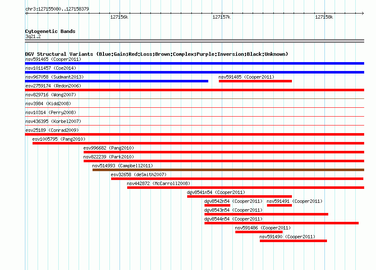This screenshot has height=270, width=376.
Task: Click the red bar under nsv591490
Action: point(293,241)
